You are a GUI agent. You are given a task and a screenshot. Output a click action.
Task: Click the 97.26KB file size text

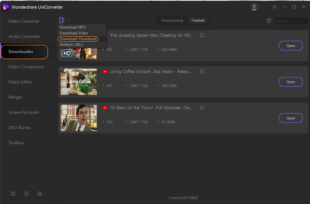pos(168,122)
